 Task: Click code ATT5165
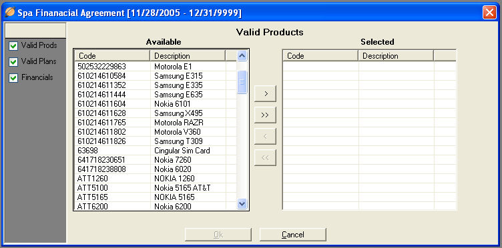[93, 197]
